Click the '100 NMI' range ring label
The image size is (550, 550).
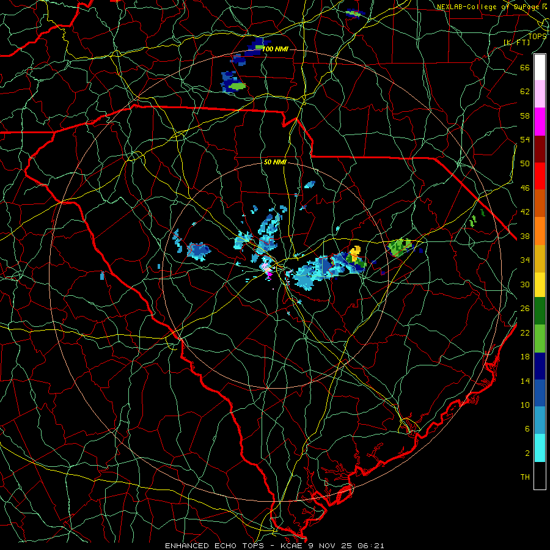click(x=276, y=49)
